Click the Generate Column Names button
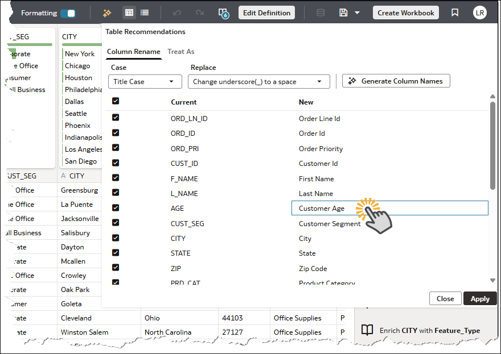This screenshot has width=501, height=354. (x=396, y=81)
